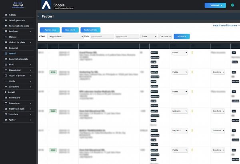Viewport: 240px width, 164px height.
Task: Open Cosuri abandonate in the sidebar
Action: (x=18, y=59)
